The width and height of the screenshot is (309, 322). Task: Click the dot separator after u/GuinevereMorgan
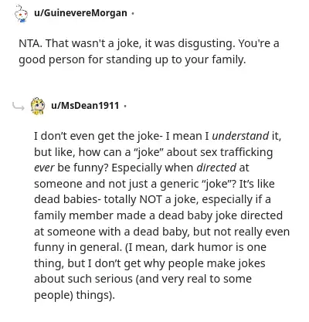coord(133,13)
